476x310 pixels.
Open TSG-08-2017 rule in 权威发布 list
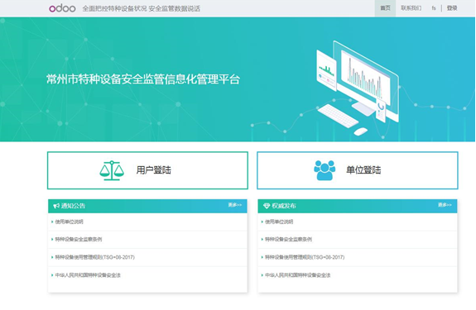click(x=305, y=257)
